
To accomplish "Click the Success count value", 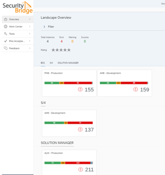I will point(85,41).
